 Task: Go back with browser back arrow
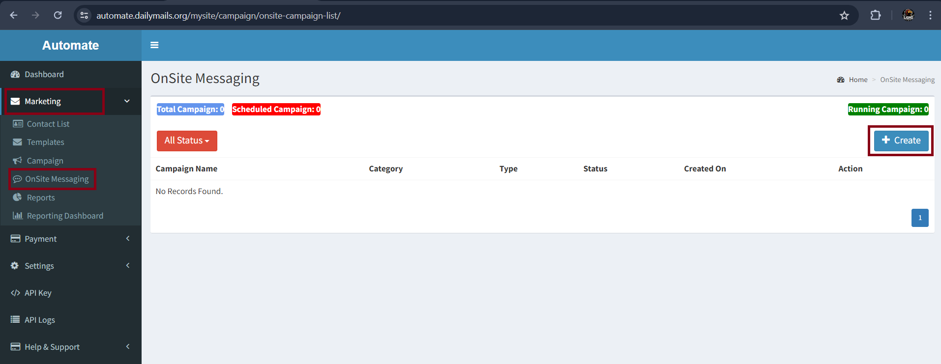(14, 15)
